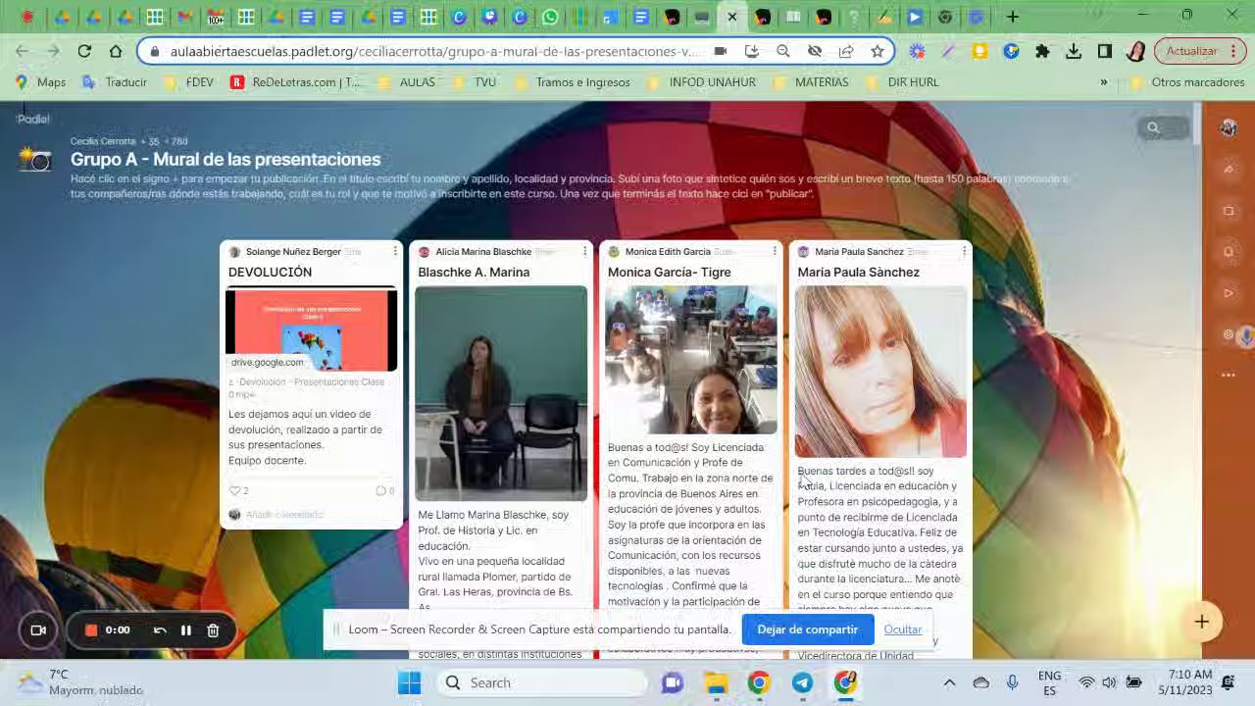Expand the hidden bookmarks chevron
The height and width of the screenshot is (706, 1255).
1104,82
